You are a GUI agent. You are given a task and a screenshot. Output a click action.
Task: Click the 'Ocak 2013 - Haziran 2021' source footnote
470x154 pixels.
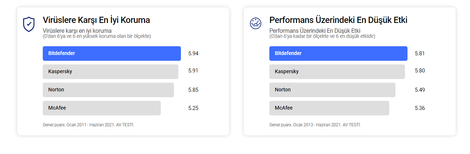tap(315, 125)
